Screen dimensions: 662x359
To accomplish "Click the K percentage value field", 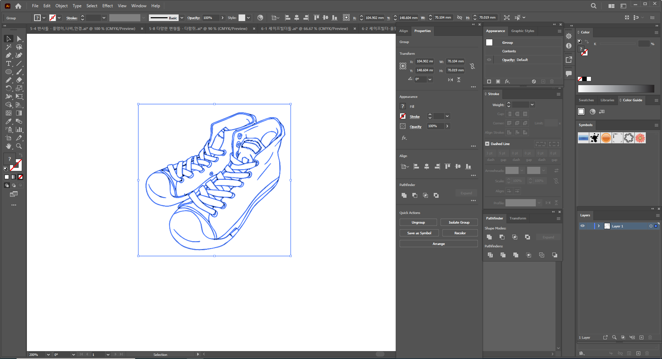I will coord(644,44).
